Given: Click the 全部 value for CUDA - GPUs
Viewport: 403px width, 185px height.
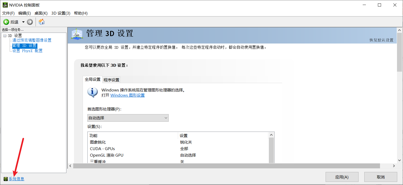Looking at the screenshot, I should tap(184, 149).
